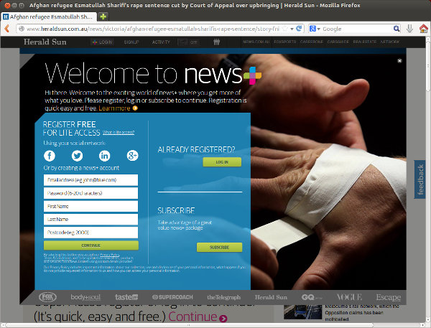Open the Firefox downloads arrow icon
This screenshot has height=328, width=431.
409,29
